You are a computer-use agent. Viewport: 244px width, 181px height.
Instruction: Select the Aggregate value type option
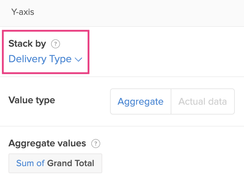tap(141, 101)
